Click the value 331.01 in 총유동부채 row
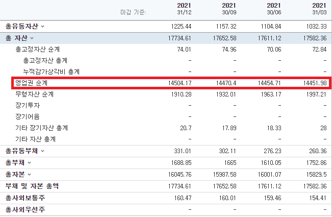The height and width of the screenshot is (217, 332). (x=183, y=151)
